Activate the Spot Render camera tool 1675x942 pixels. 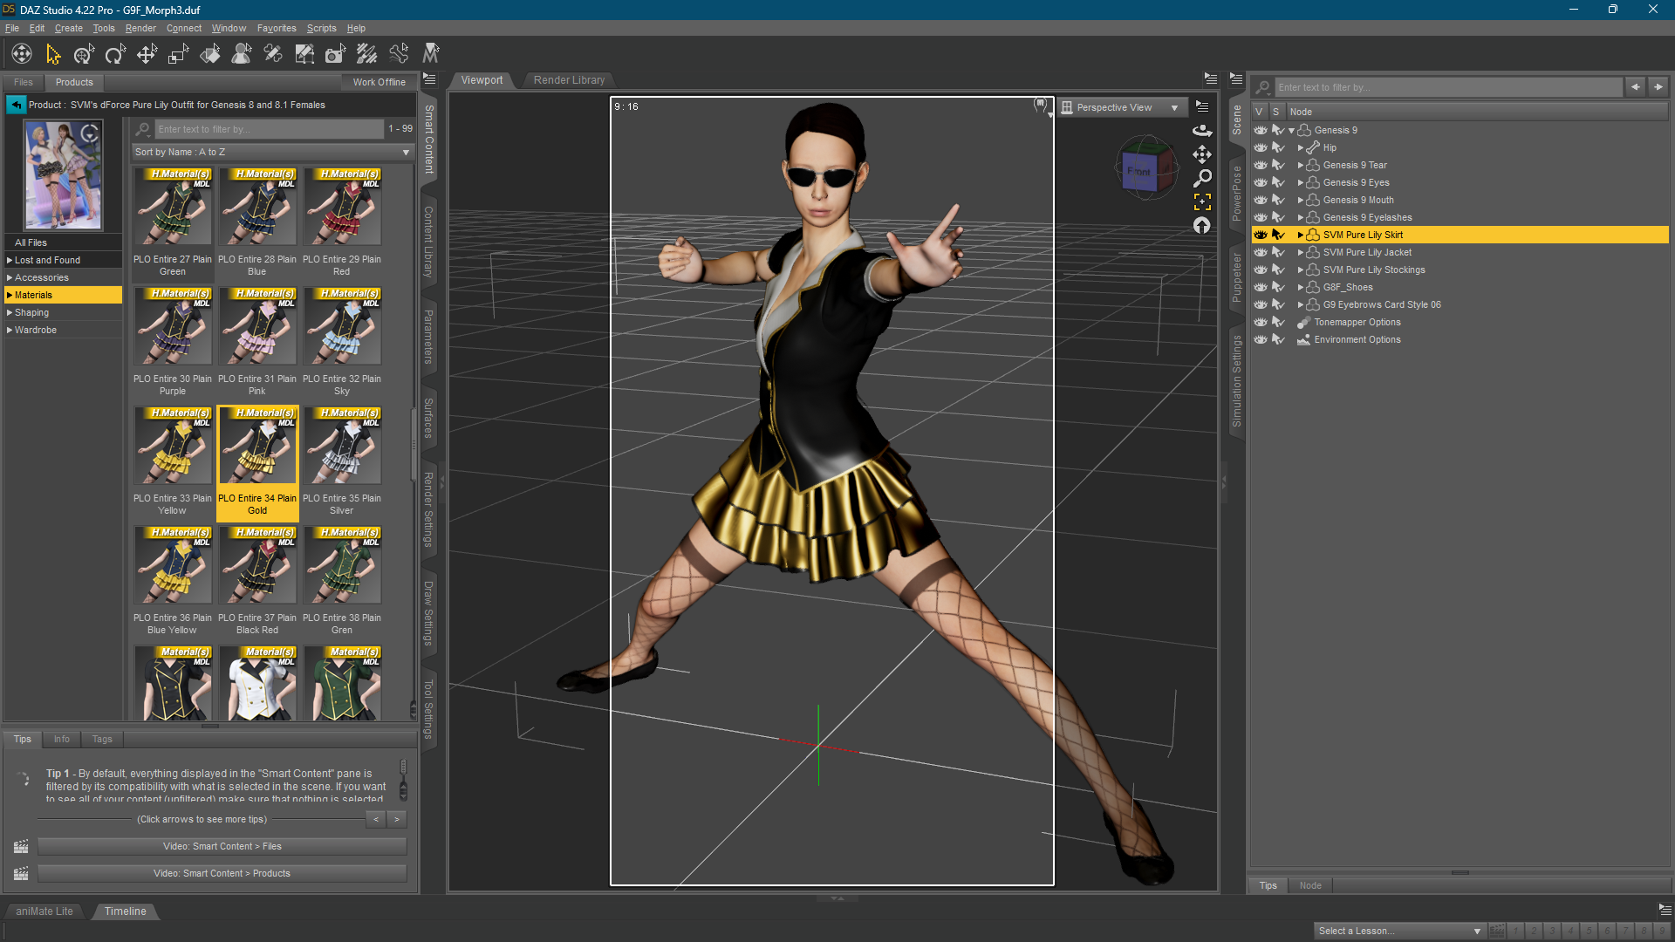335,55
